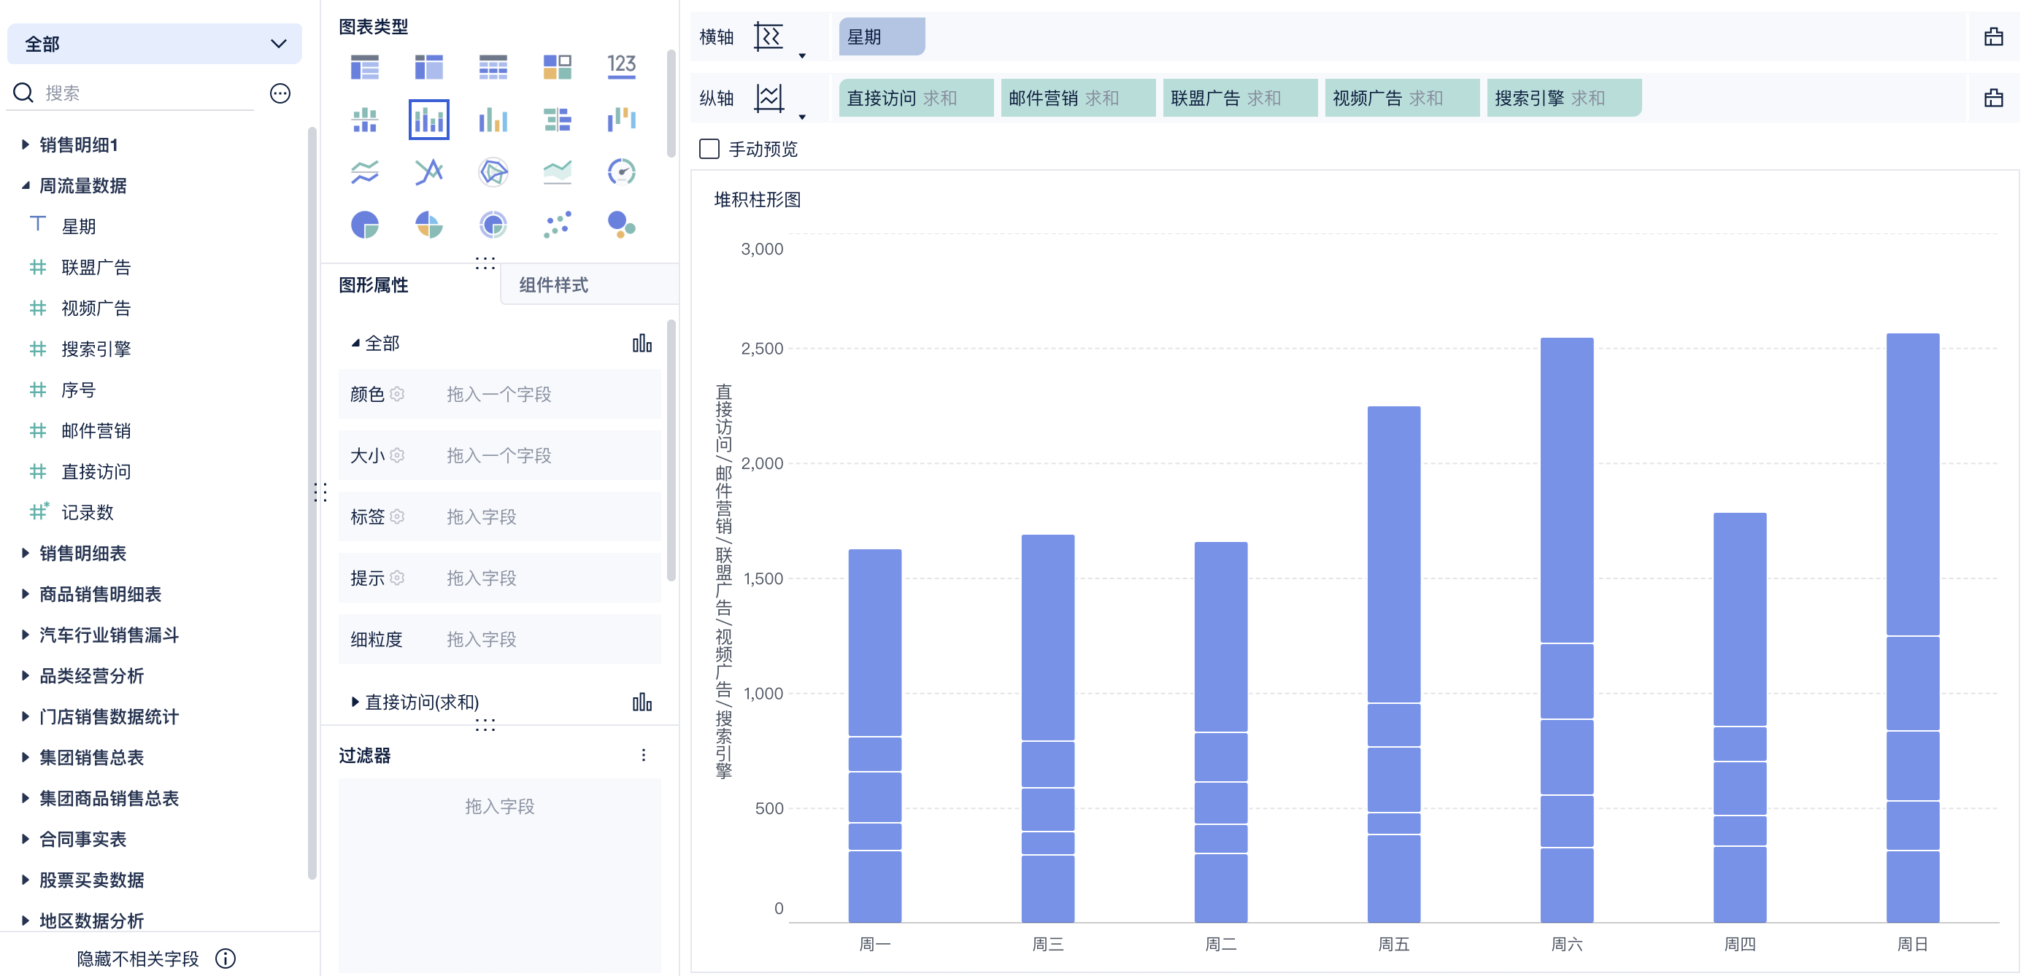Switch to the 图形属性 tab
This screenshot has height=976, width=2026.
click(x=374, y=285)
